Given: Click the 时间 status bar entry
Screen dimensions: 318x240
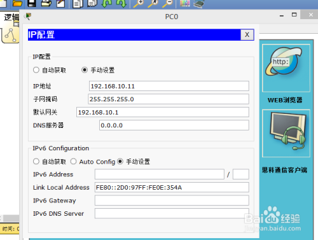Looking at the screenshot, I should (x=11, y=229).
